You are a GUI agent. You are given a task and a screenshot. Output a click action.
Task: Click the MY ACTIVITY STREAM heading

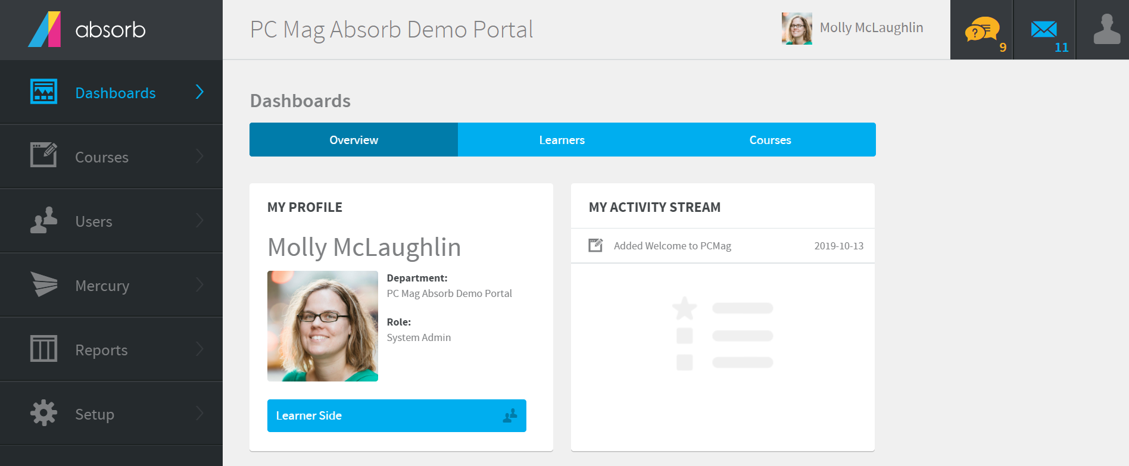click(654, 207)
